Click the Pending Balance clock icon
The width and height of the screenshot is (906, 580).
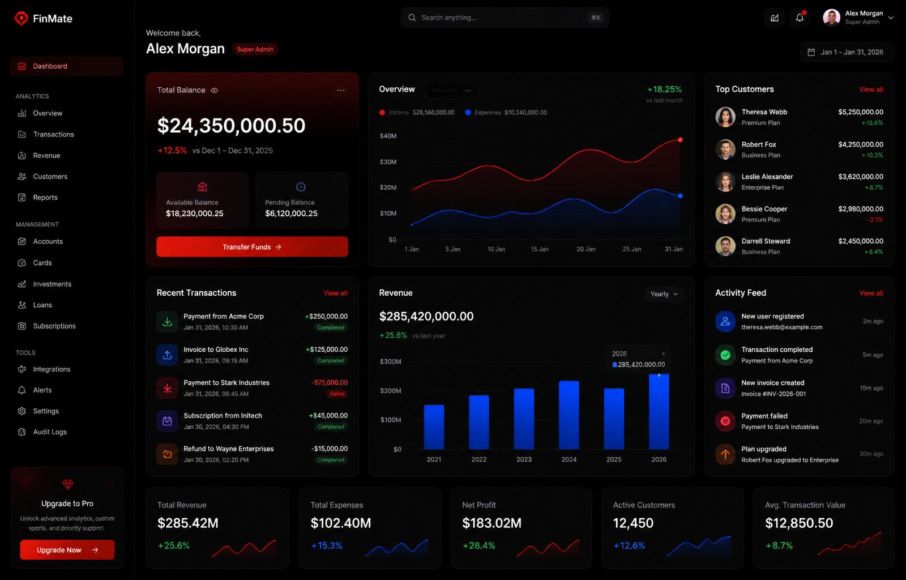click(x=301, y=187)
